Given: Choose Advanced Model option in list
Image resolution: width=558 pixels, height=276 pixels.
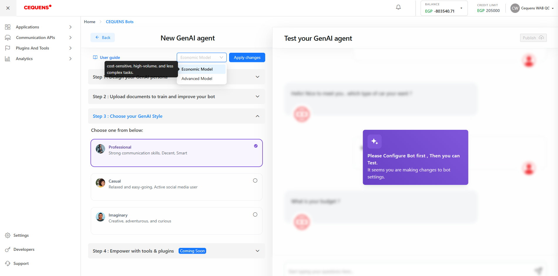Looking at the screenshot, I should coord(201,79).
